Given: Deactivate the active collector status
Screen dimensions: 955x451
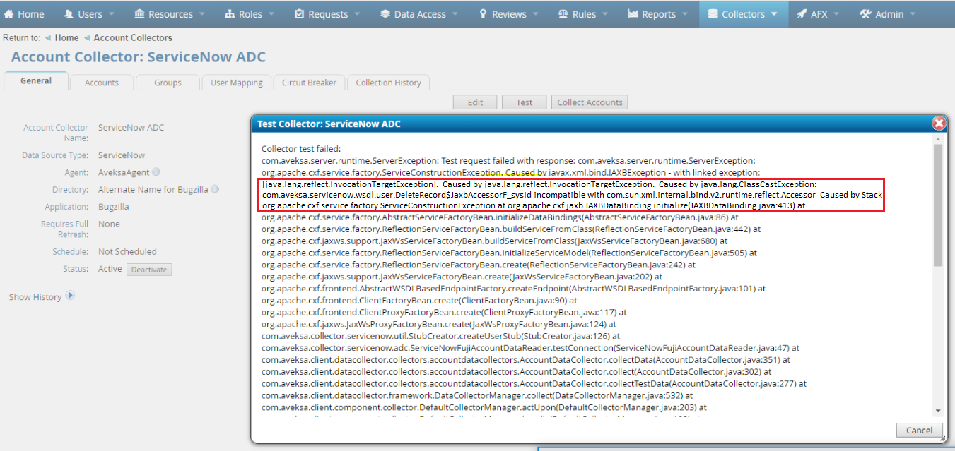Looking at the screenshot, I should (149, 269).
